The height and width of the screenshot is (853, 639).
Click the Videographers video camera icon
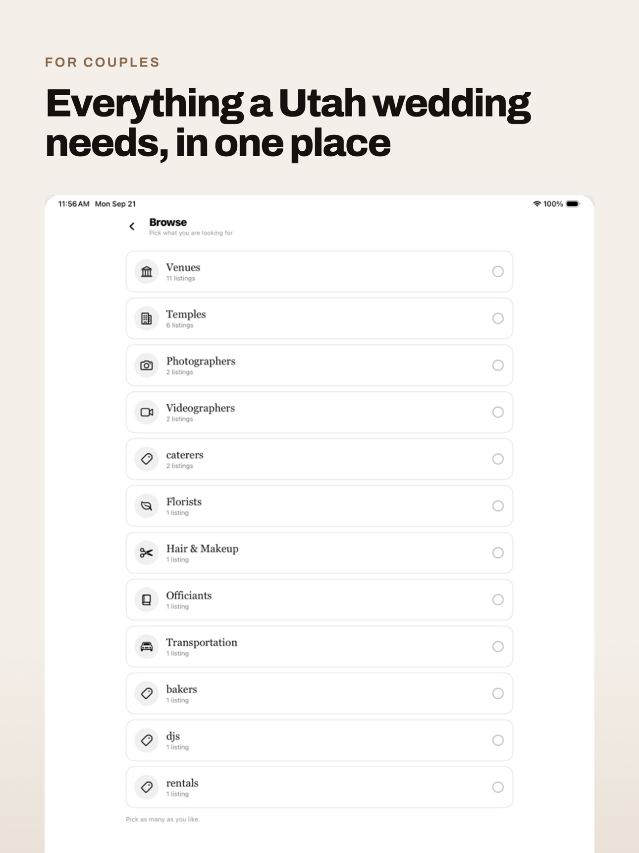pyautogui.click(x=147, y=412)
